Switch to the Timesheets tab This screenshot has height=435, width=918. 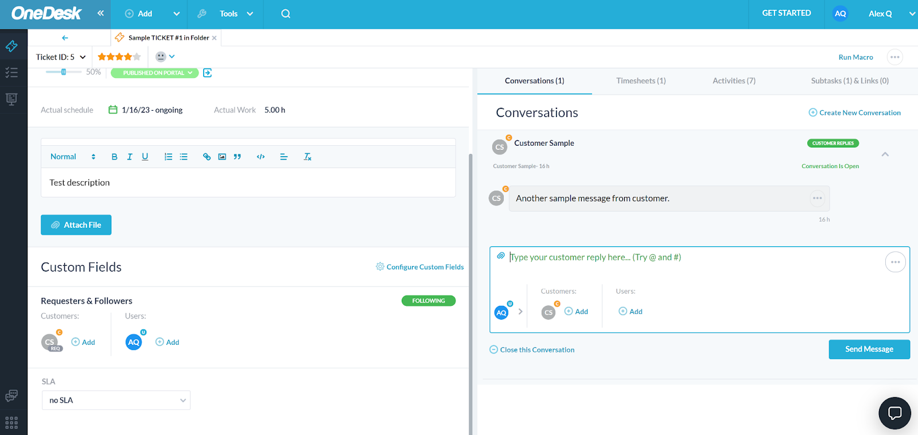[641, 81]
